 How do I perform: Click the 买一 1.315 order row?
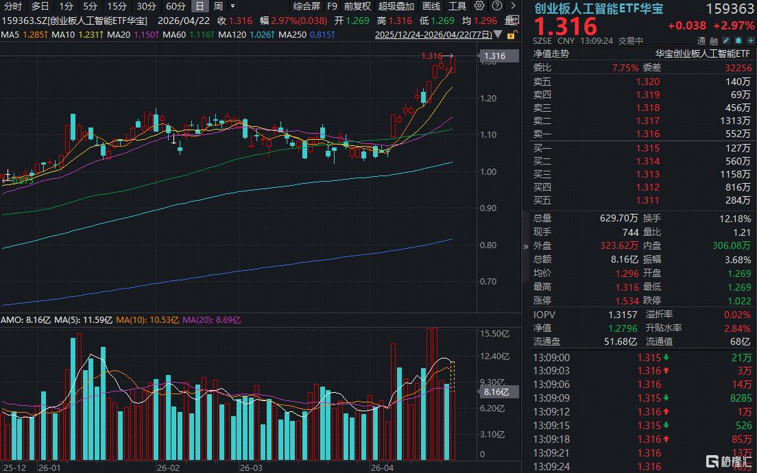click(x=642, y=148)
